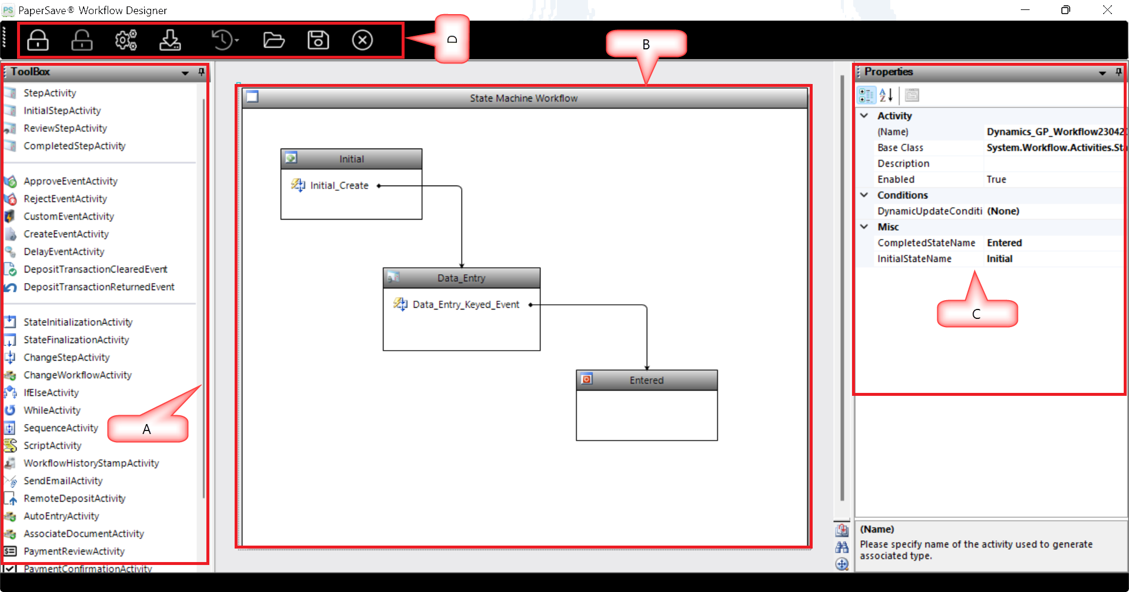1129x592 pixels.
Task: Cancel editing via the circled X icon
Action: (362, 40)
